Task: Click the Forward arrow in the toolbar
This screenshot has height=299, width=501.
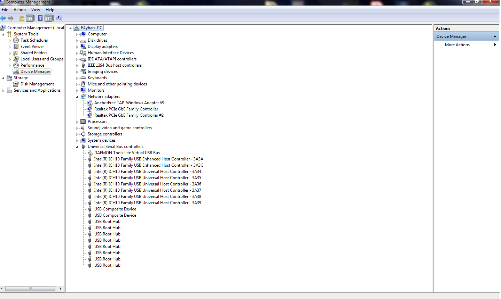Action: click(x=11, y=18)
